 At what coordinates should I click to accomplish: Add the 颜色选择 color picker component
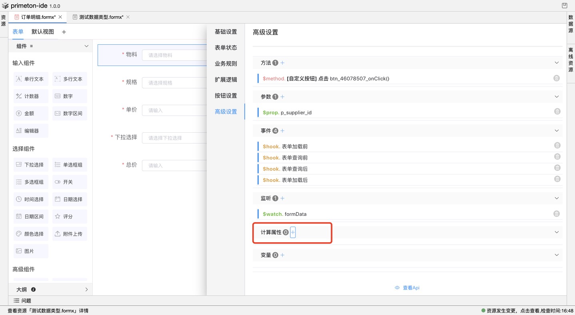(31, 234)
